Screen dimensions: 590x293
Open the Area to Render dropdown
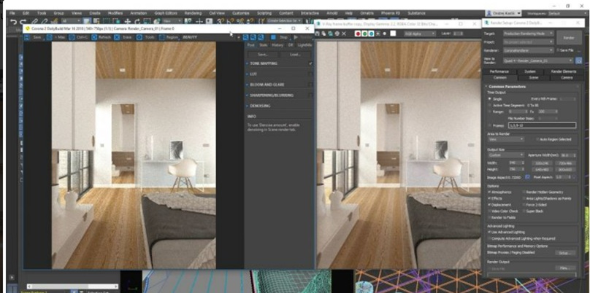tap(505, 138)
